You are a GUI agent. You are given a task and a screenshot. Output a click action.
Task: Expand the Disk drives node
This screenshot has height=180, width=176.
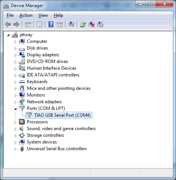(15, 48)
